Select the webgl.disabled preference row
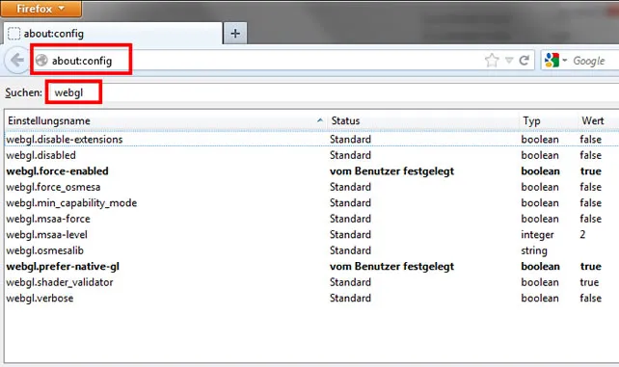 311,155
